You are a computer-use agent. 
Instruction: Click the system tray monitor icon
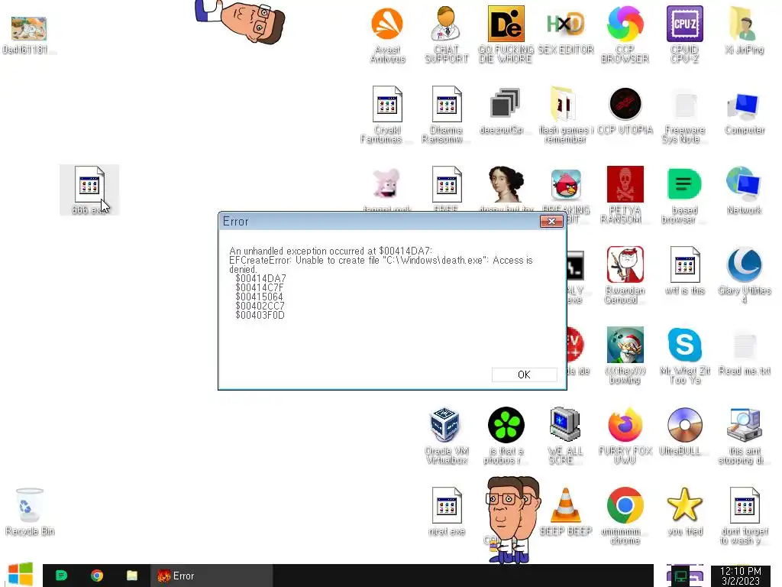point(680,576)
